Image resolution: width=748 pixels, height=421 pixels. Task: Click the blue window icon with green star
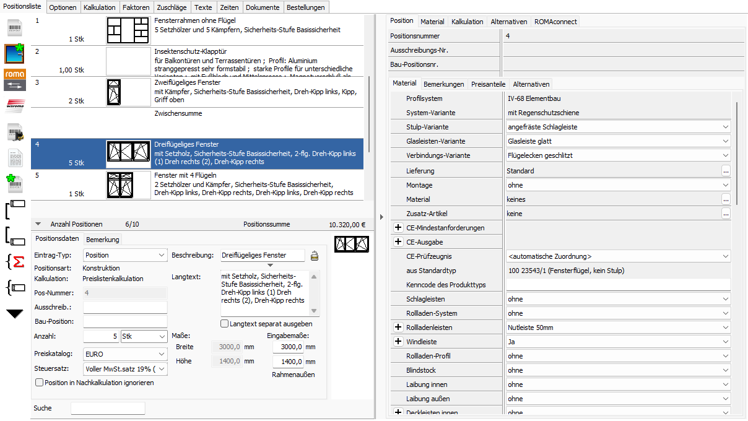coord(15,54)
